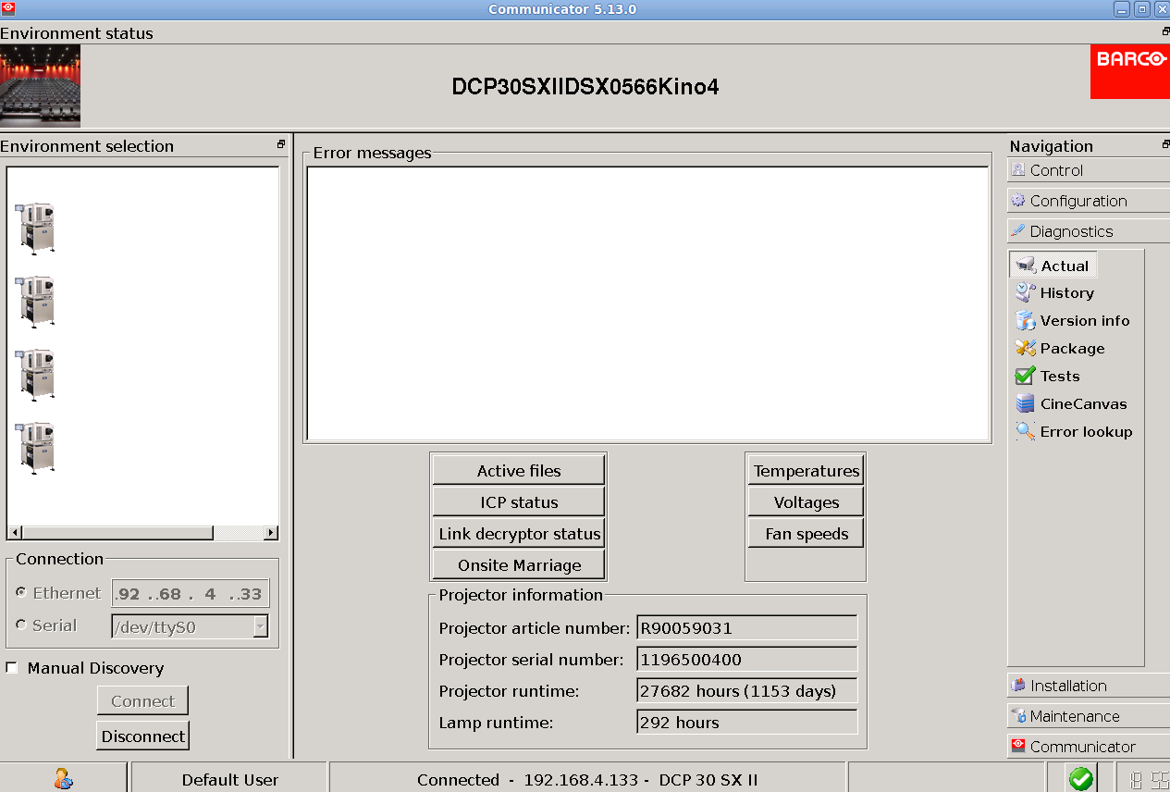Image resolution: width=1170 pixels, height=792 pixels.
Task: Undock the Navigation panel
Action: click(1165, 144)
